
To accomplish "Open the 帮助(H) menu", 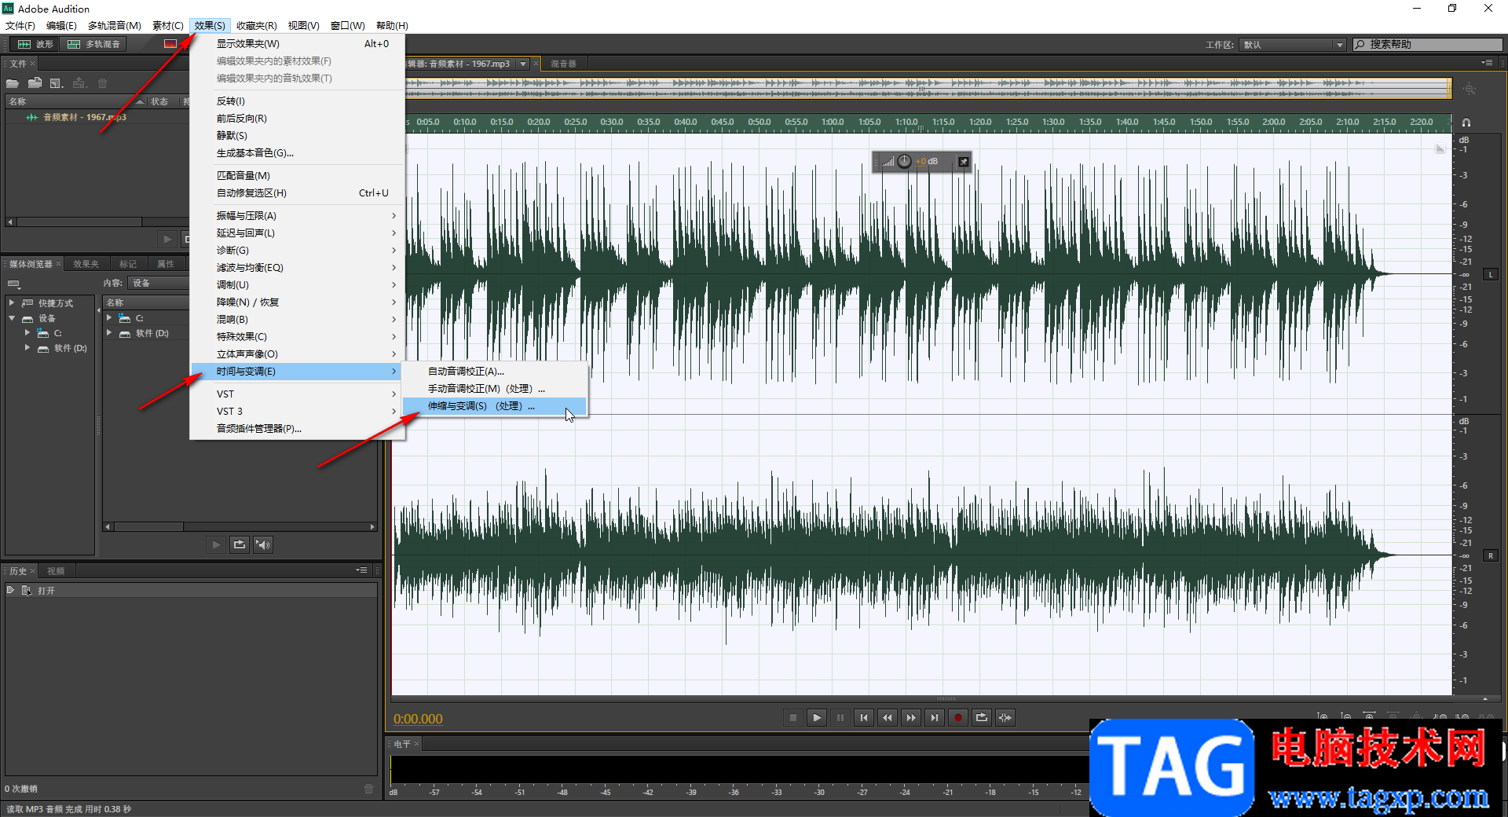I will click(x=392, y=25).
